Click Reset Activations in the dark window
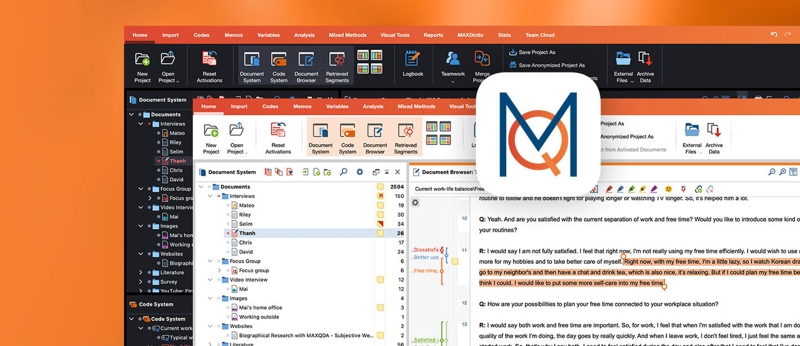This screenshot has height=346, width=800. tap(209, 66)
